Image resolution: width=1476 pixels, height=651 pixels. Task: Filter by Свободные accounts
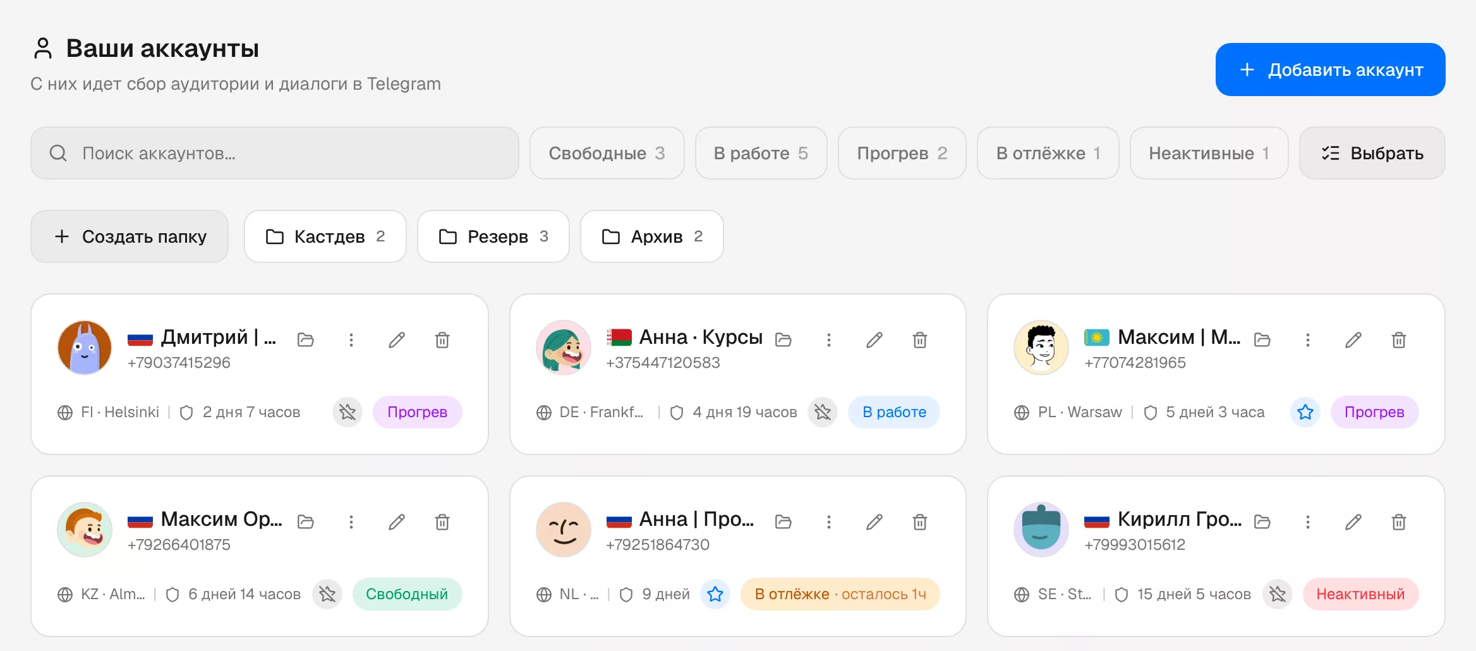(x=607, y=153)
